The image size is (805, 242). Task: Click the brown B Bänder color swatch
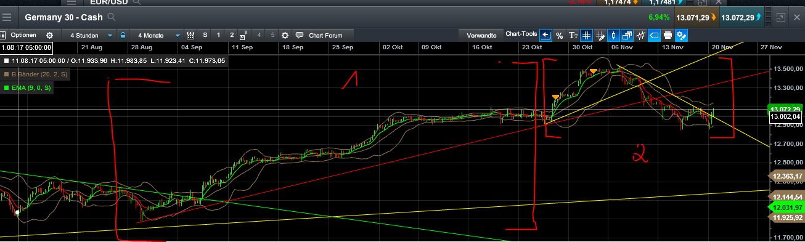coord(6,75)
